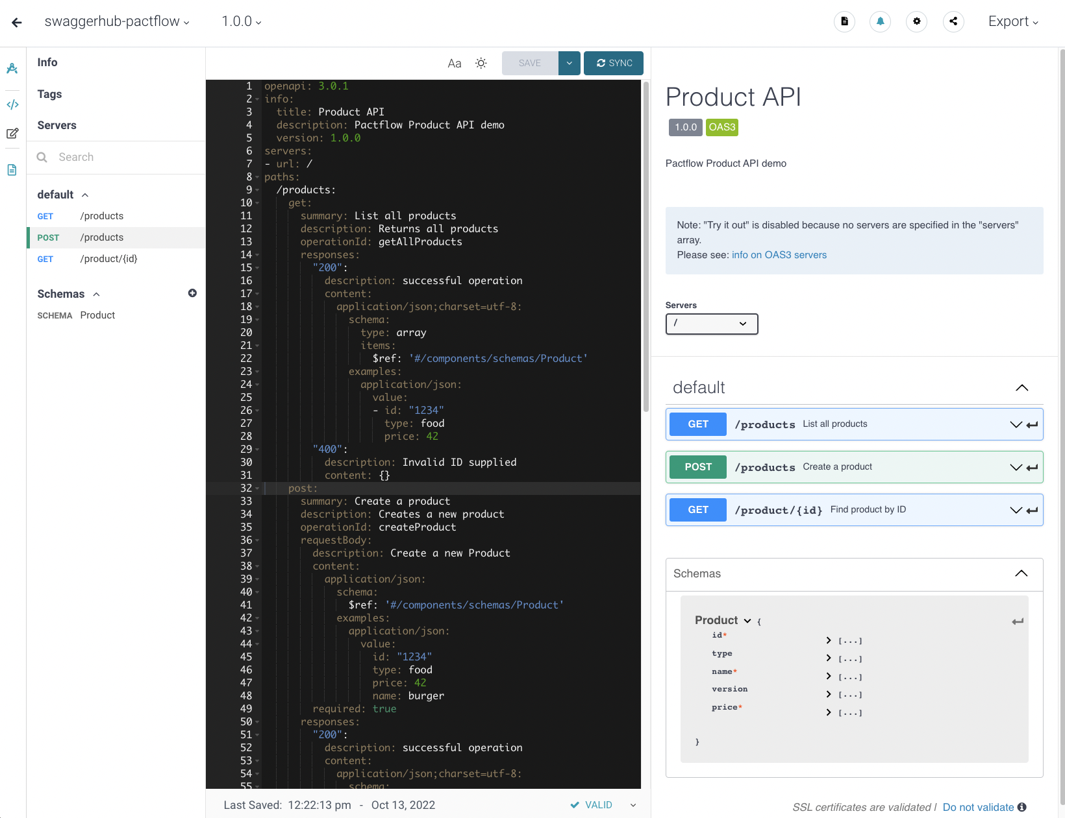Add a new schema with the plus icon
1065x818 pixels.
click(x=192, y=293)
